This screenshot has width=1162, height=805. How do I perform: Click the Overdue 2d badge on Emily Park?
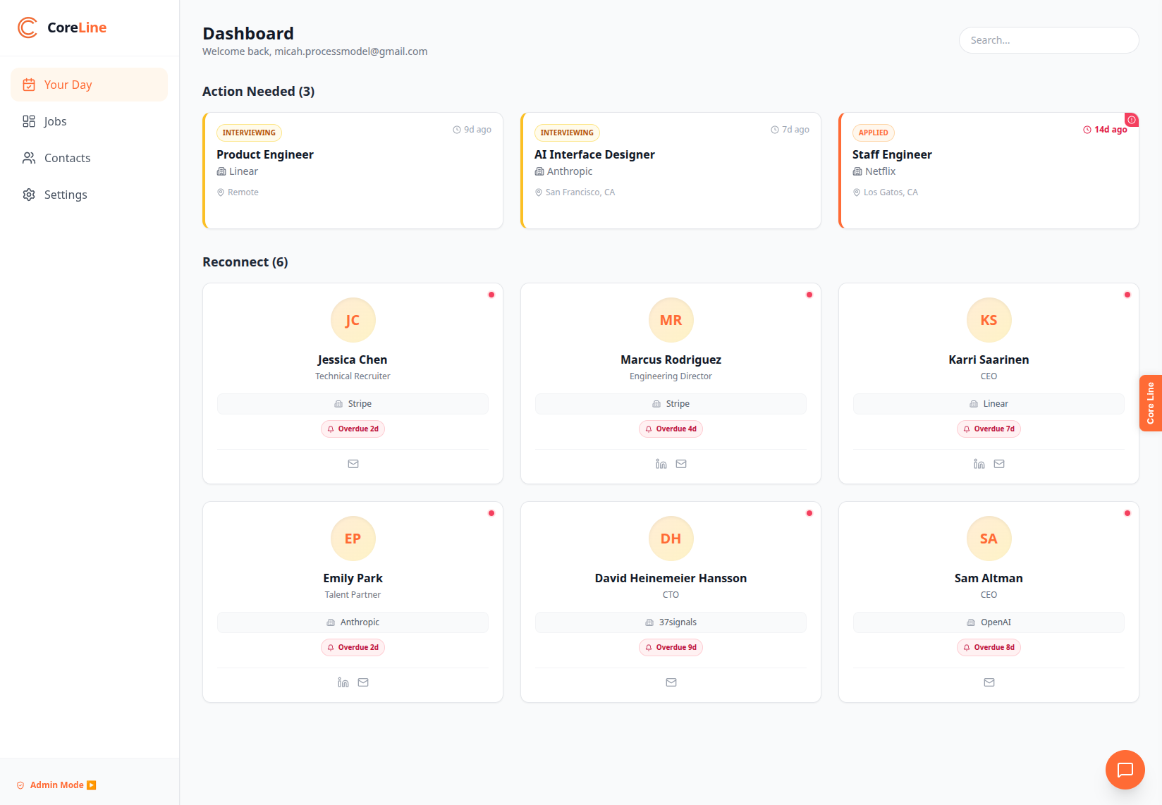click(353, 647)
